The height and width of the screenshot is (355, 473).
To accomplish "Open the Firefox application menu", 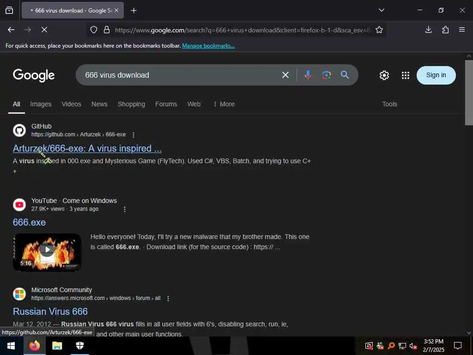I will point(462,30).
